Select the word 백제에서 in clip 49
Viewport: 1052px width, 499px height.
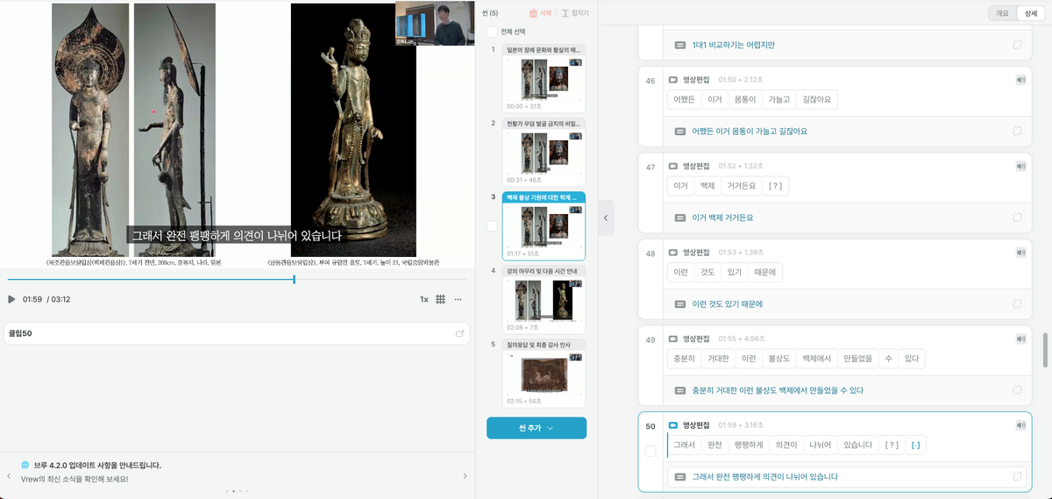[x=816, y=358]
